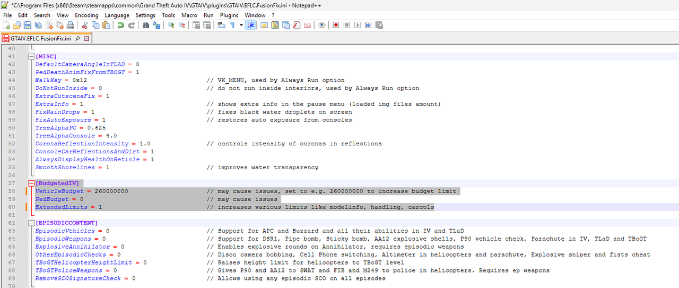Click the Paste clipboard icon
679x288 pixels.
tap(106, 25)
